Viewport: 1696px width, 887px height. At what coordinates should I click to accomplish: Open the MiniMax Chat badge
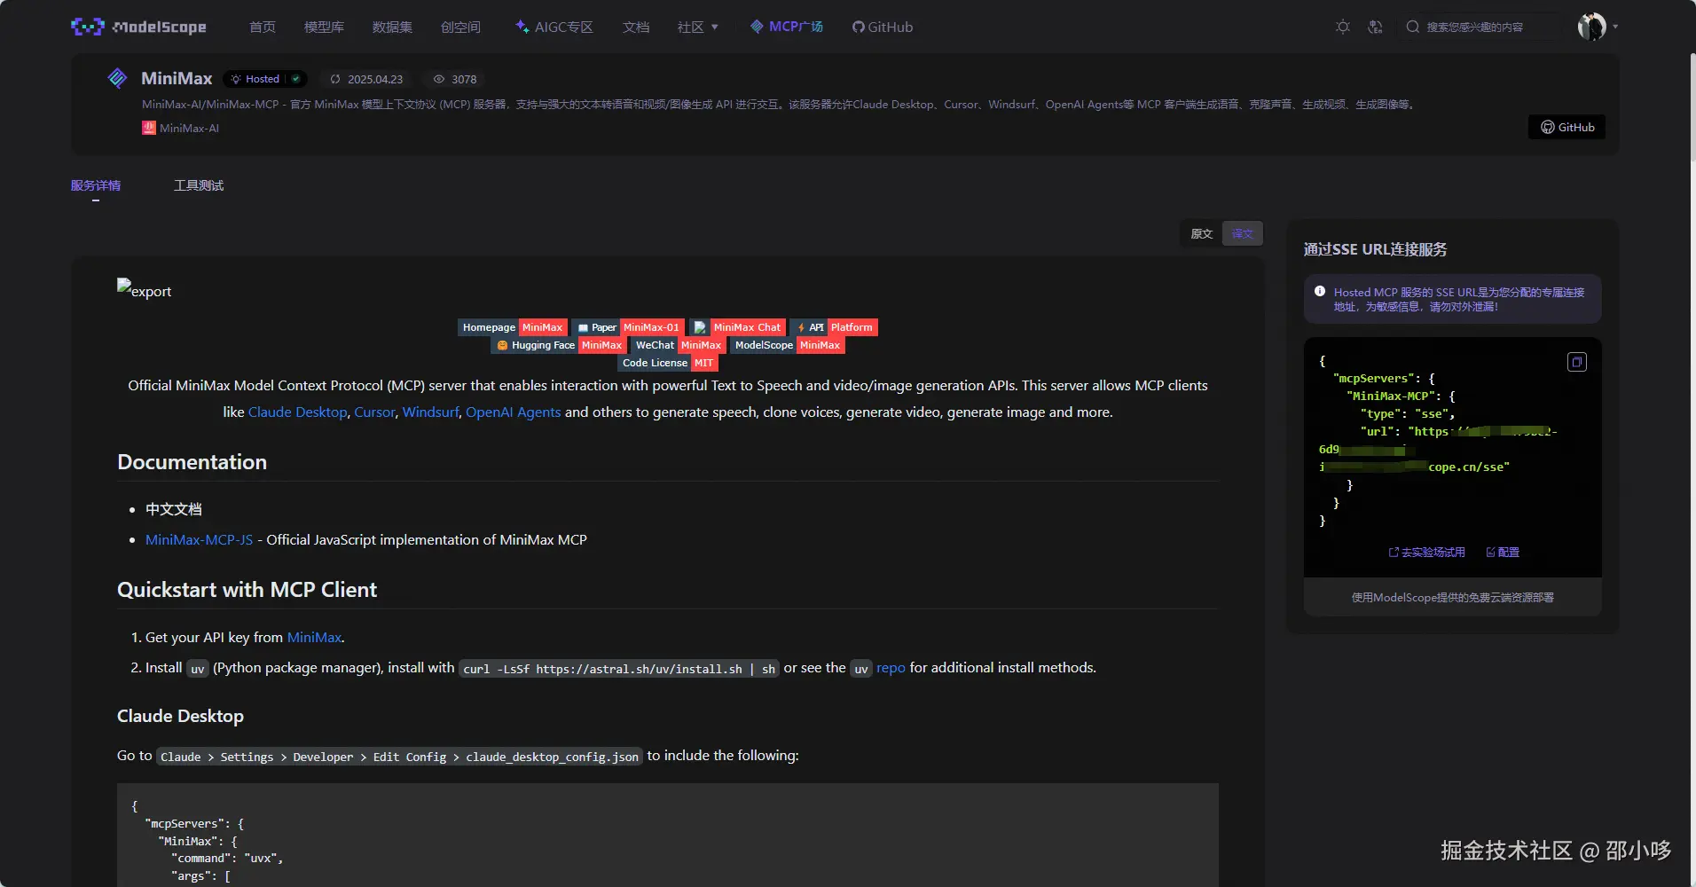point(737,327)
